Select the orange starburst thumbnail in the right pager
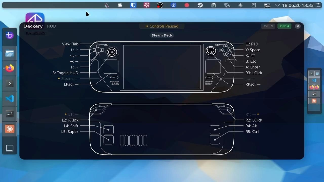This screenshot has height=182, width=324. tap(314, 101)
